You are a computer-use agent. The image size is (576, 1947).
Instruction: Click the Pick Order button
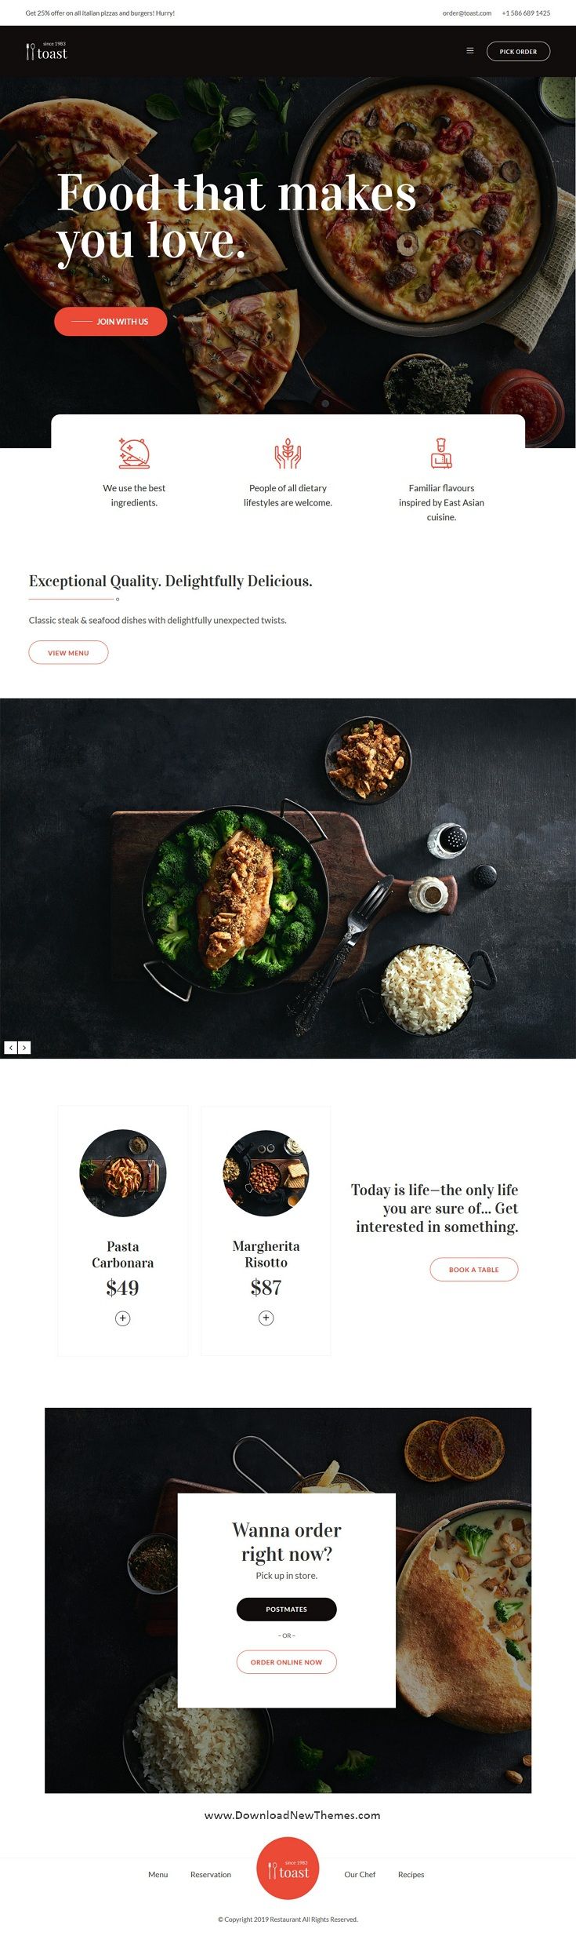coord(518,52)
